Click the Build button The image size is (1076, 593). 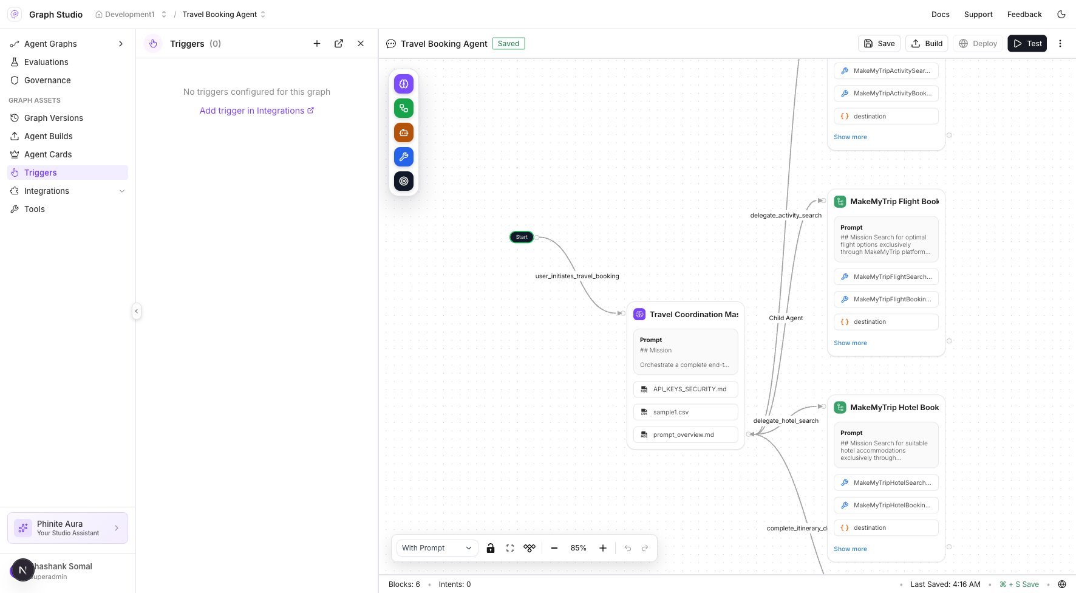pyautogui.click(x=927, y=44)
